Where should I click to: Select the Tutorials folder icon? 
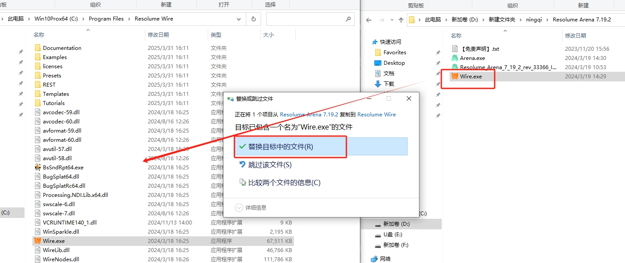tap(38, 103)
